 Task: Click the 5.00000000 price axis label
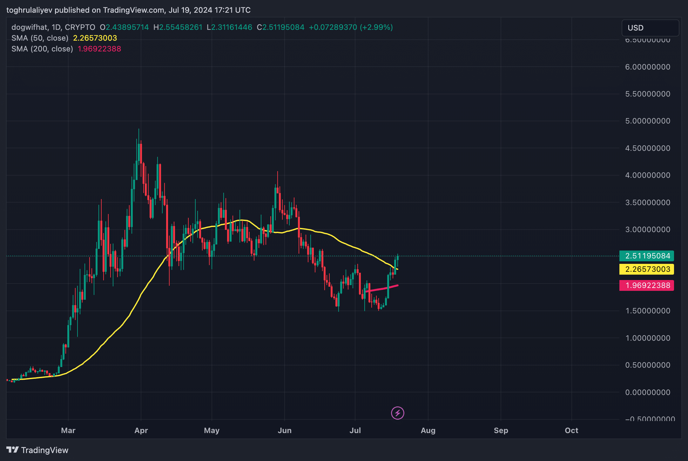tap(648, 121)
